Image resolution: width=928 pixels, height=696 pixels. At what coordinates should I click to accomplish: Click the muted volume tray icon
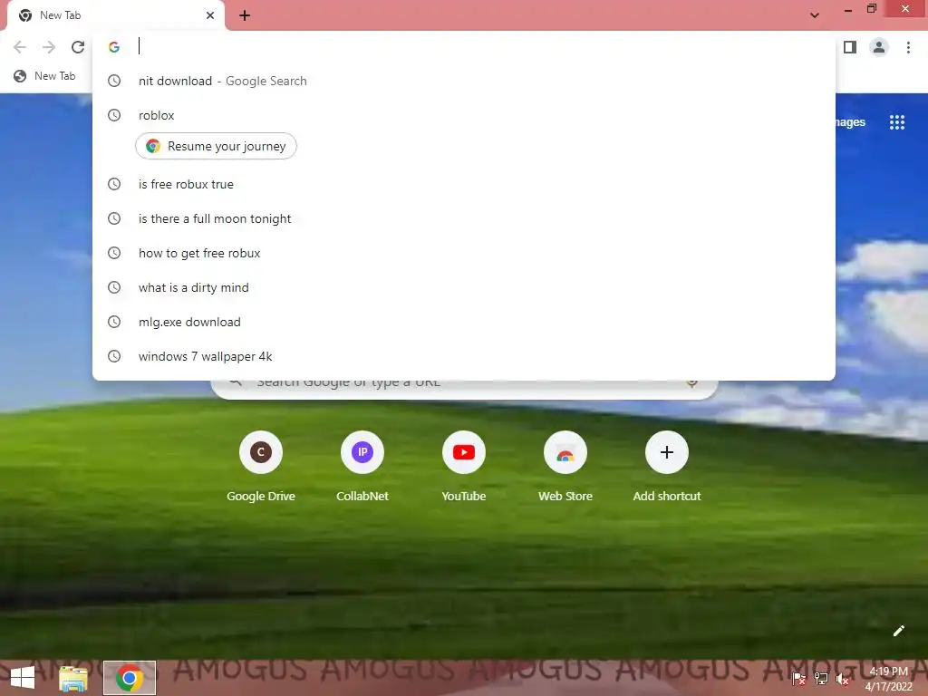click(842, 679)
